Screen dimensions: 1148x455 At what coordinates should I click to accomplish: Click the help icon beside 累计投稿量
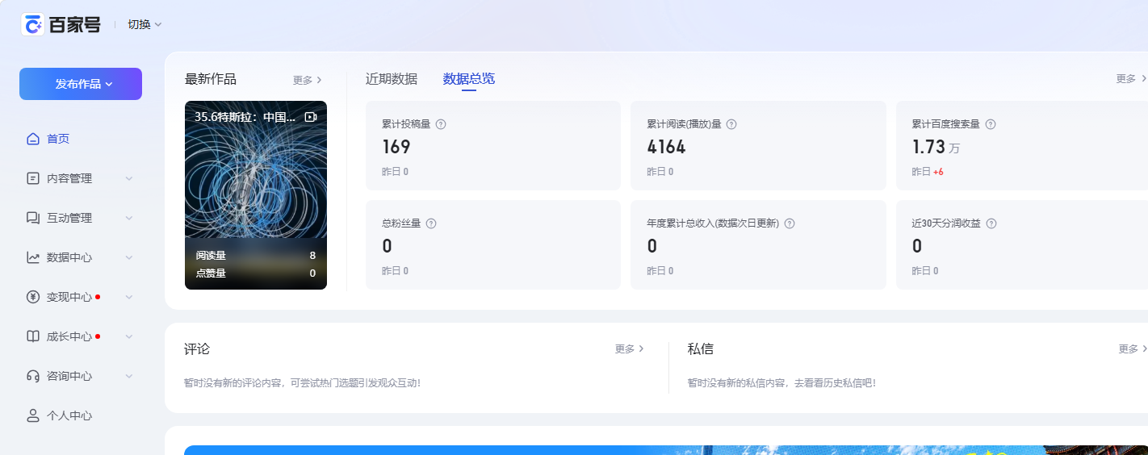click(x=441, y=124)
